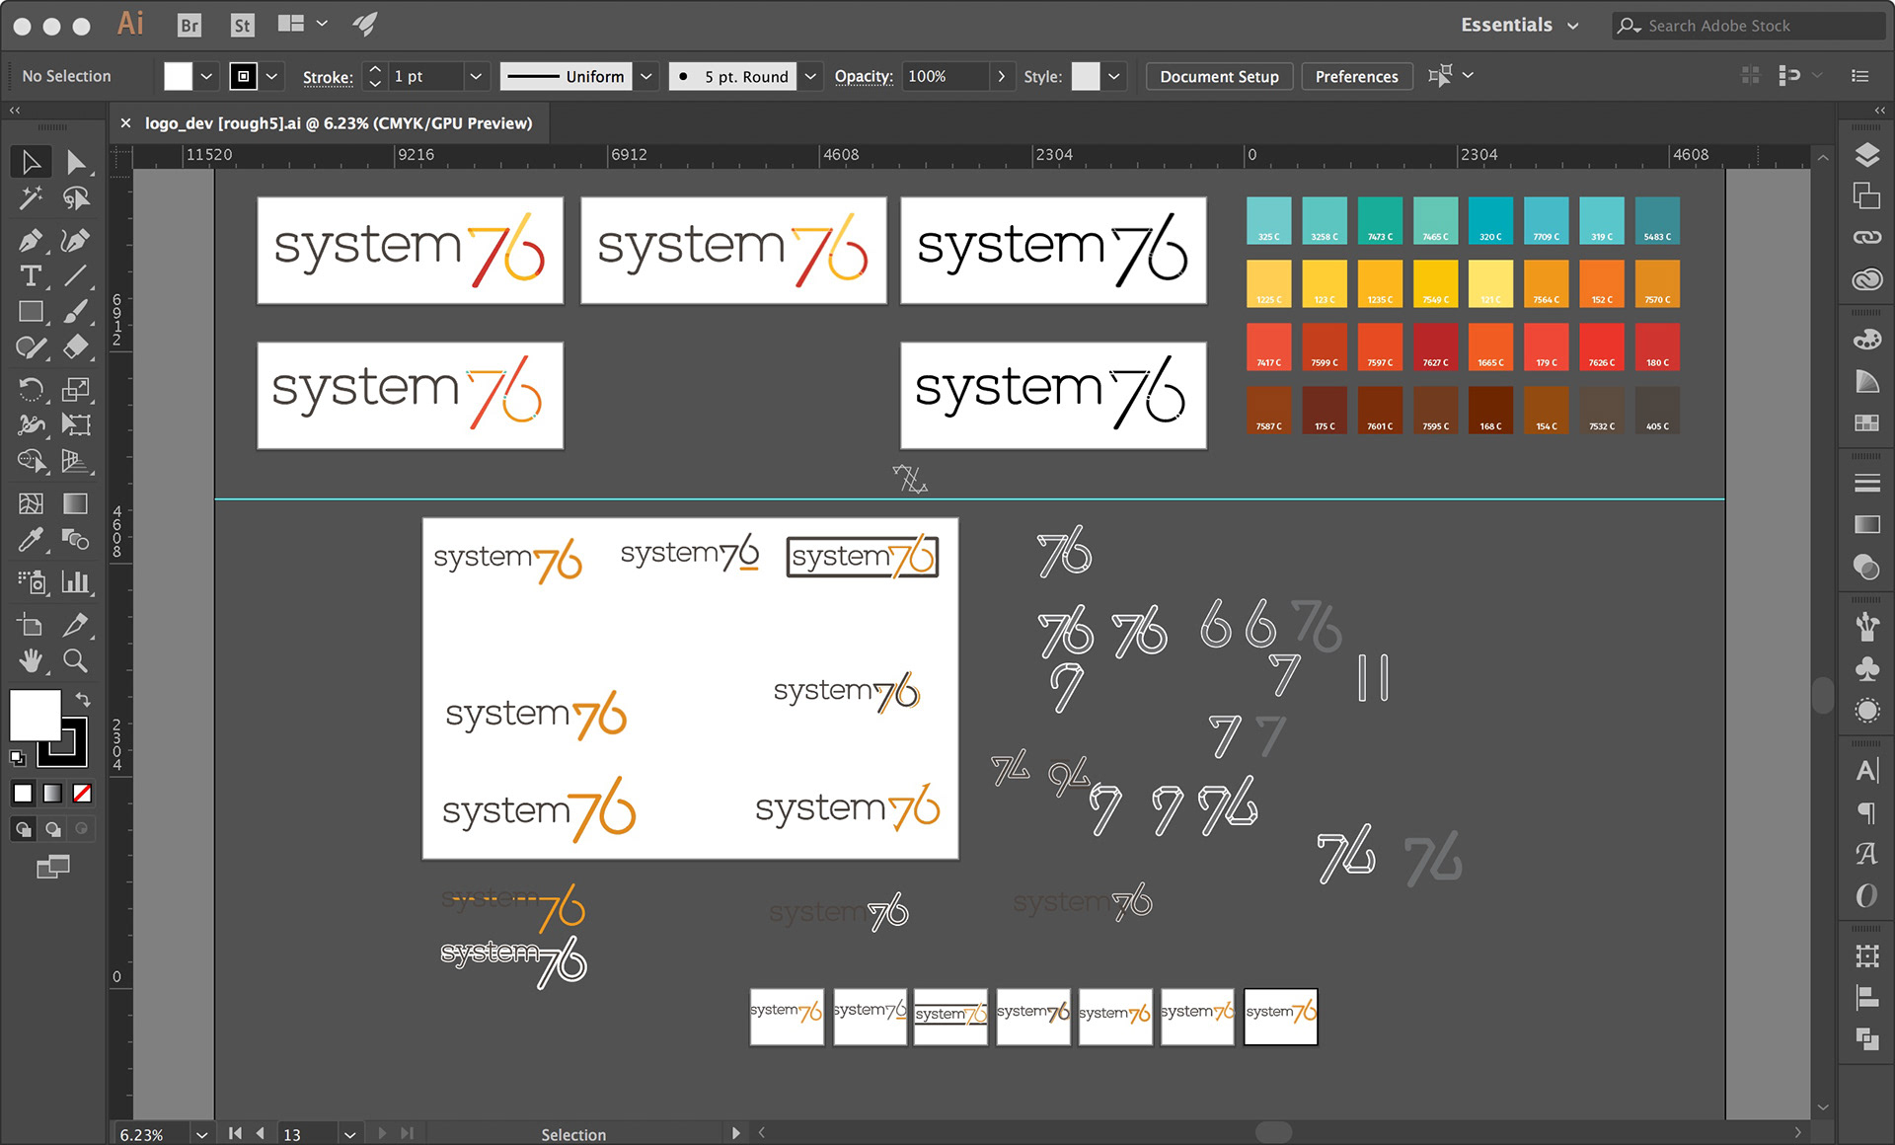The height and width of the screenshot is (1145, 1895).
Task: Enable Draw Behind mode
Action: coord(53,829)
